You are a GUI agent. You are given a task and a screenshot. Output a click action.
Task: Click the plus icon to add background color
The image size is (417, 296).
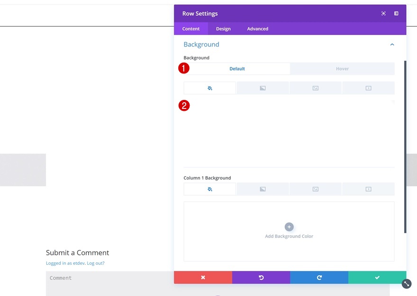coord(289,227)
